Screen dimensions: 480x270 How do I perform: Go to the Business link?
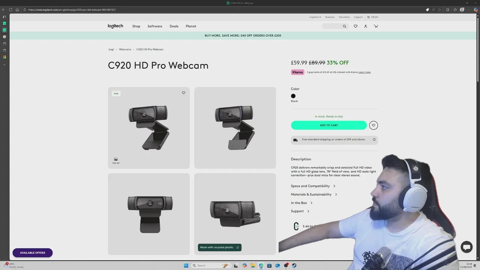pos(330,17)
